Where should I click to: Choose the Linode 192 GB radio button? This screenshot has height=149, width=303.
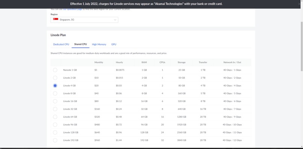(x=55, y=140)
